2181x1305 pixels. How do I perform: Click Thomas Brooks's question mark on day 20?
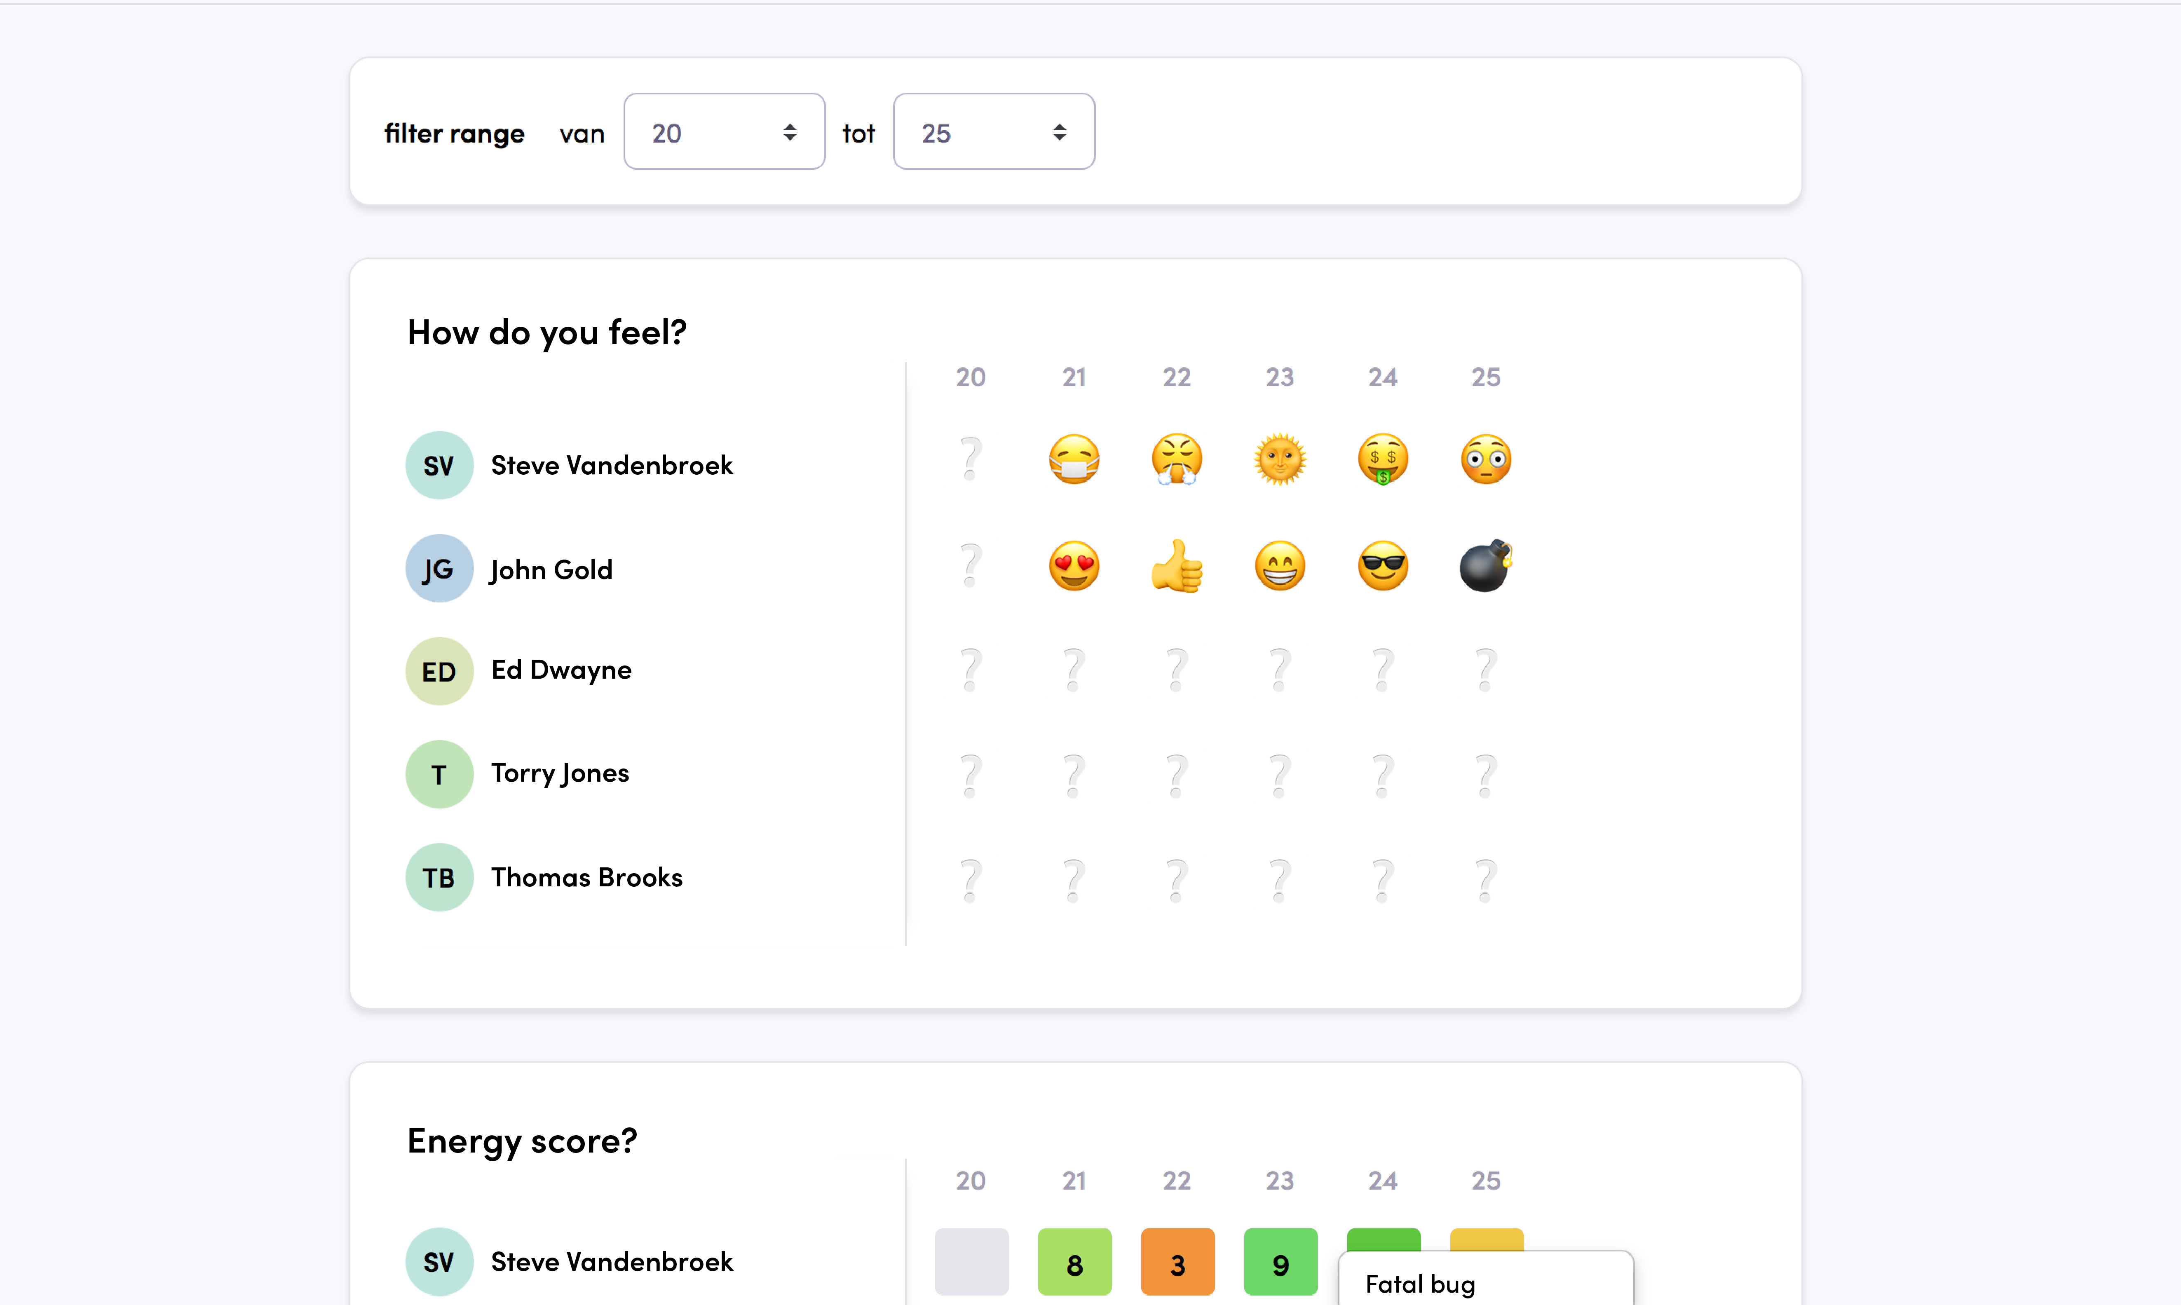pos(970,880)
